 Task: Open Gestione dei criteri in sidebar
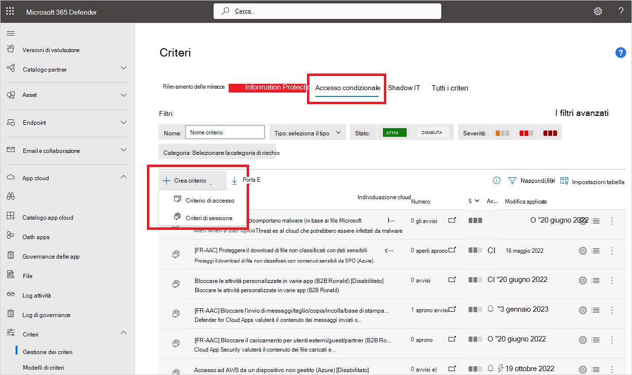pyautogui.click(x=48, y=352)
